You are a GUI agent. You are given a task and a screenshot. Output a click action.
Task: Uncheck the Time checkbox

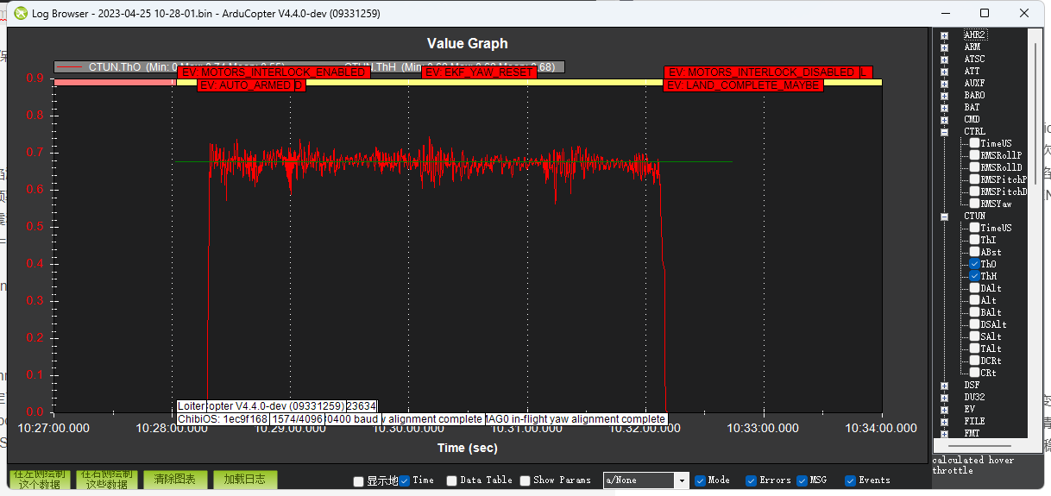[404, 480]
